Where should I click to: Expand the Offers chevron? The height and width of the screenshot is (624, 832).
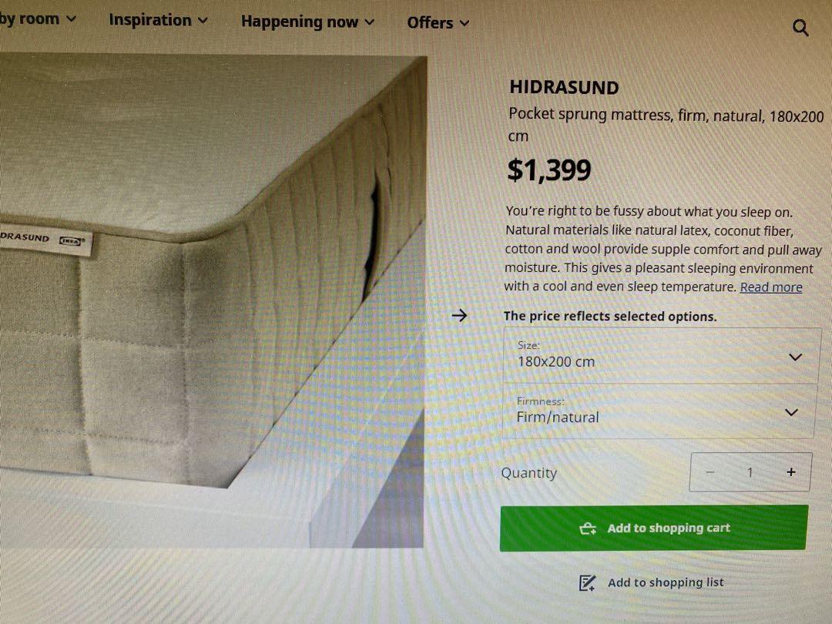465,22
